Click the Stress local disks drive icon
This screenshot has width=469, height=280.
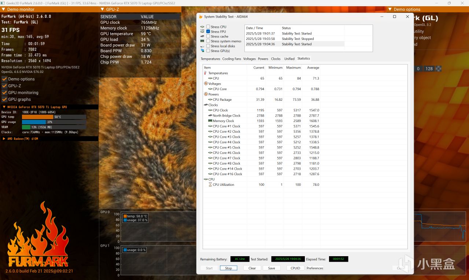202,46
